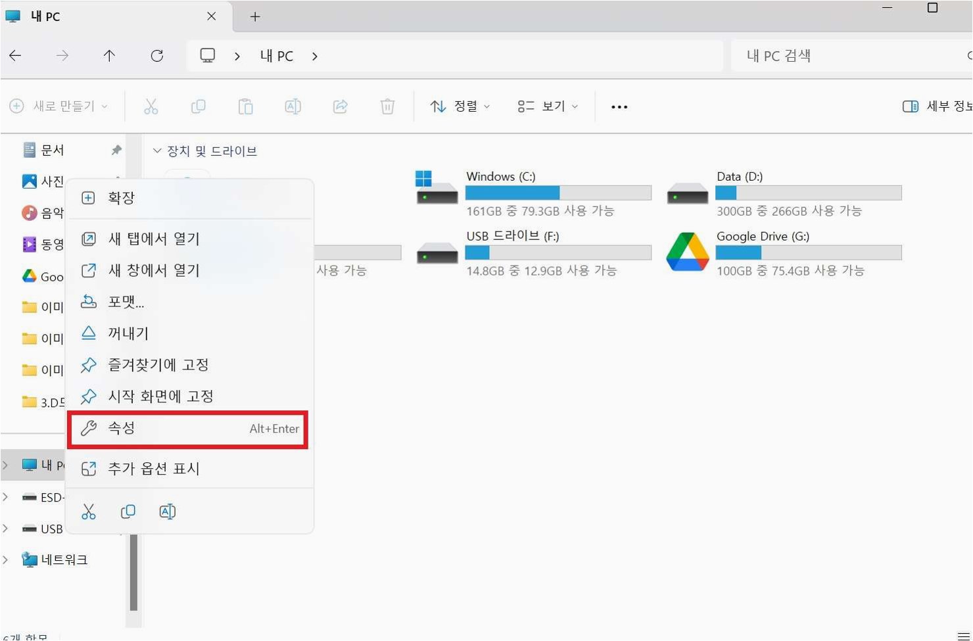This screenshot has height=641, width=973.
Task: Click Google Drive (G:) storage usage bar
Action: click(809, 252)
